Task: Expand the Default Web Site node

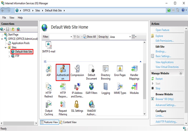Action: coord(9,52)
